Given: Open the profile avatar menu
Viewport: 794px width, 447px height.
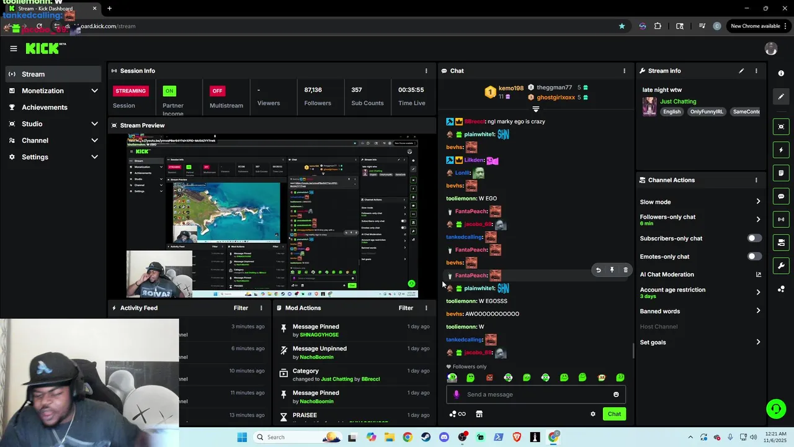Looking at the screenshot, I should click(771, 49).
